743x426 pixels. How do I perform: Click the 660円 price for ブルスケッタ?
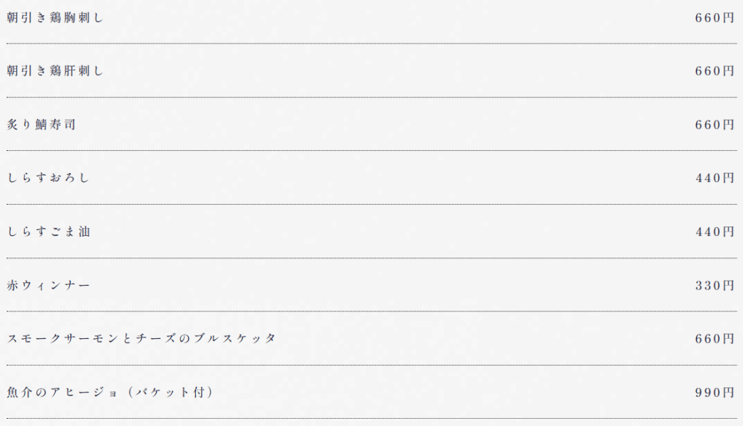point(715,338)
